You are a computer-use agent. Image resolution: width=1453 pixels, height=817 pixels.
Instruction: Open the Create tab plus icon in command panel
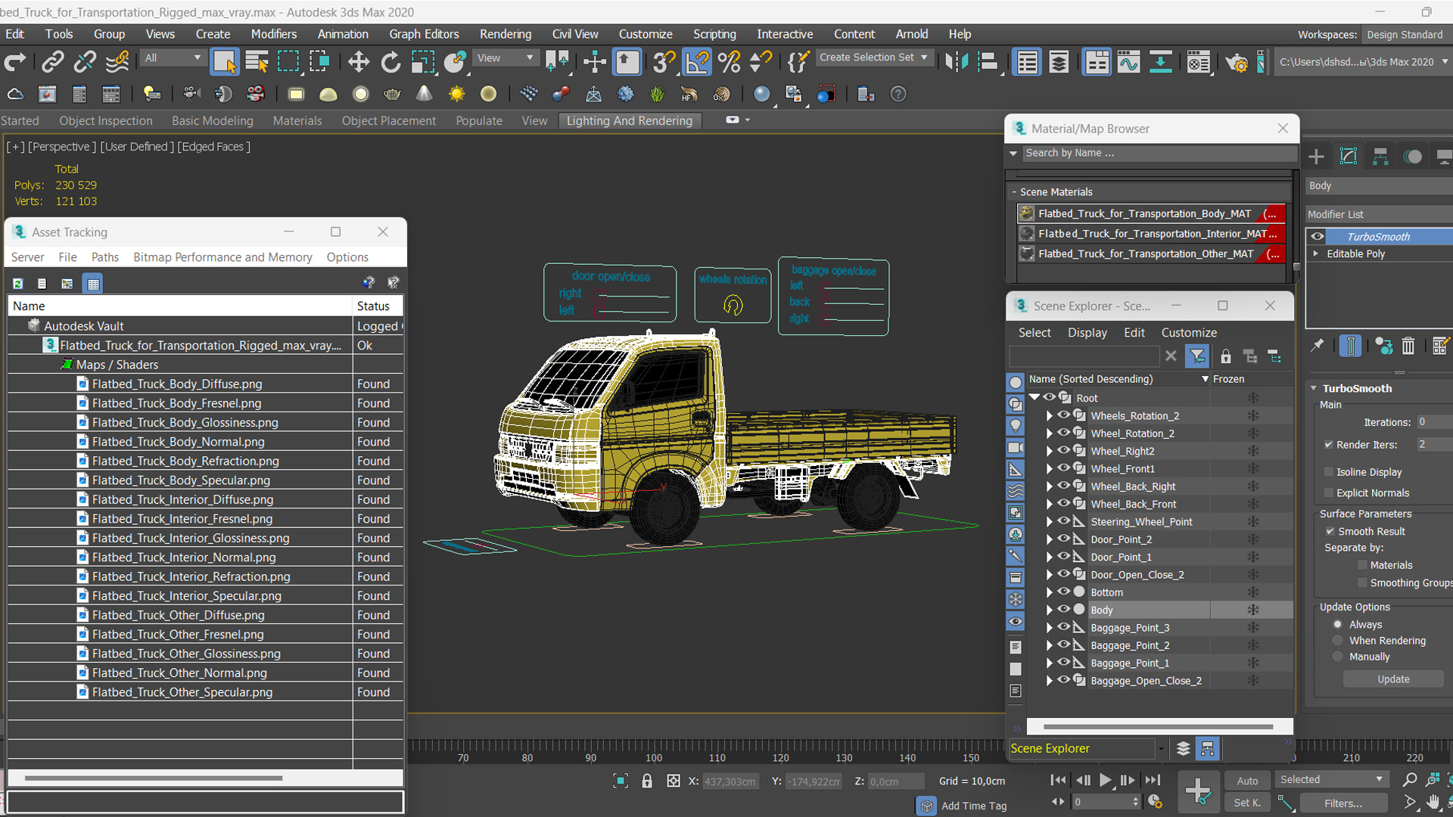(x=1316, y=157)
